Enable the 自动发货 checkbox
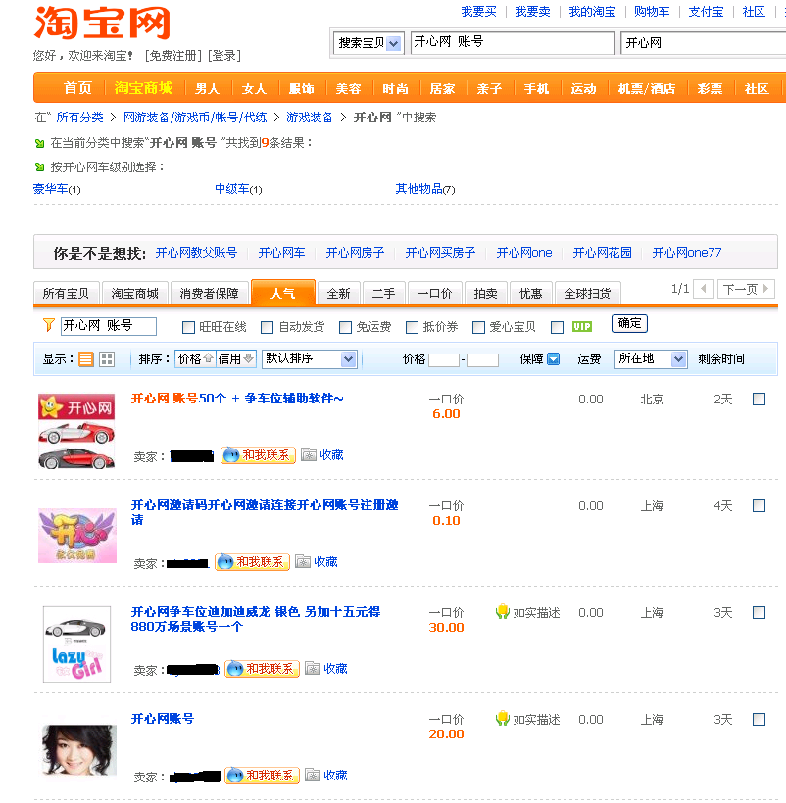 267,327
